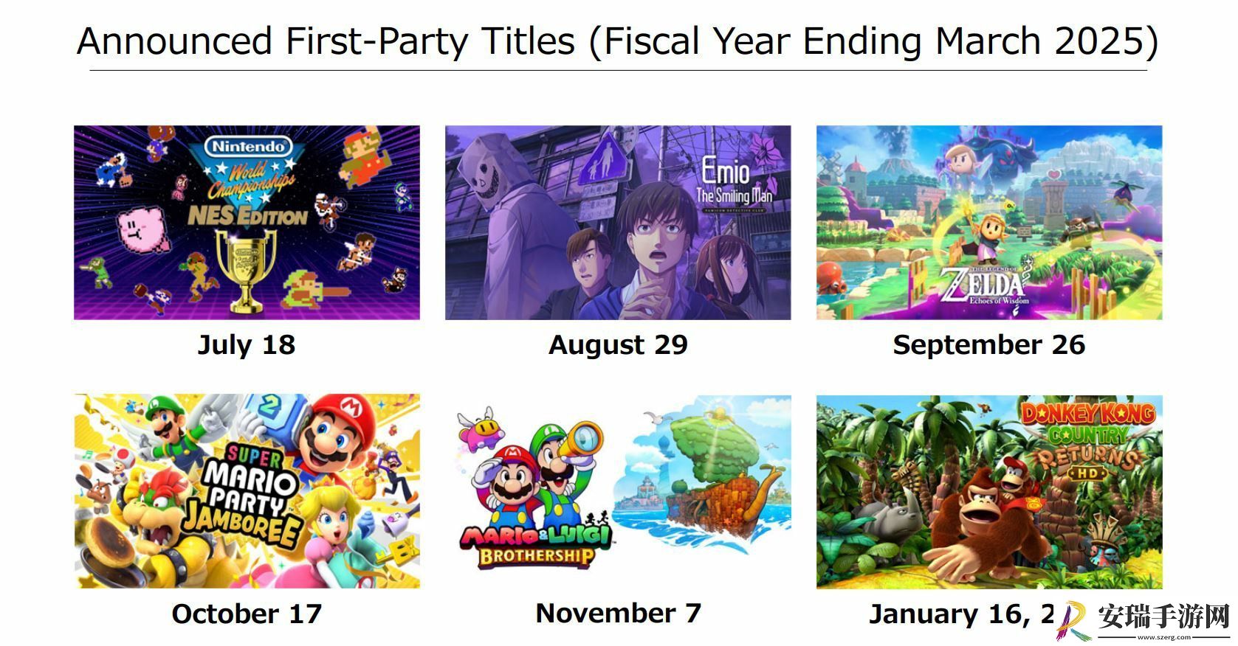Select the Super Mario Party Jamboree artwork
This screenshot has height=646, width=1238.
[x=247, y=491]
